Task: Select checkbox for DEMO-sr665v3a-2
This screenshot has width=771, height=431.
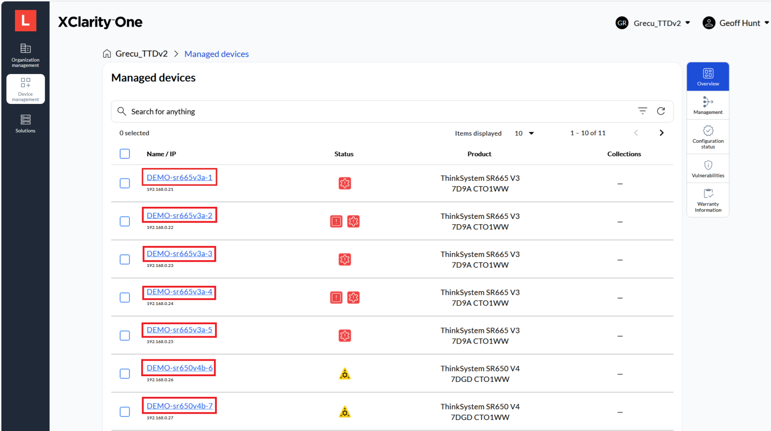Action: click(125, 221)
